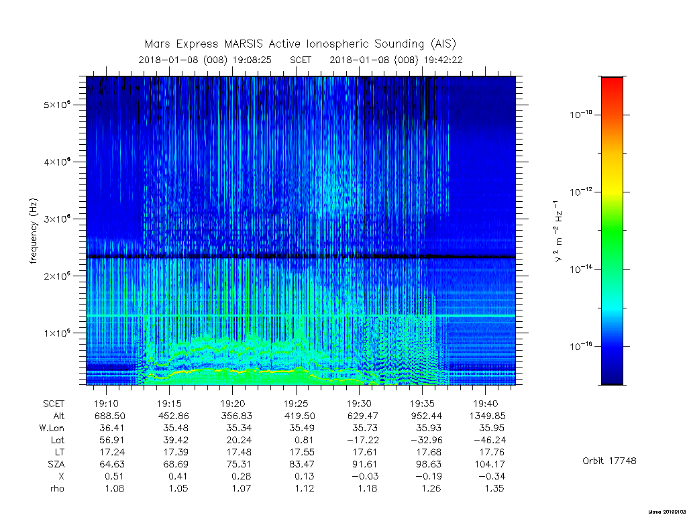Click latitude value 56.91
Screen dimensions: 687x515
112,440
